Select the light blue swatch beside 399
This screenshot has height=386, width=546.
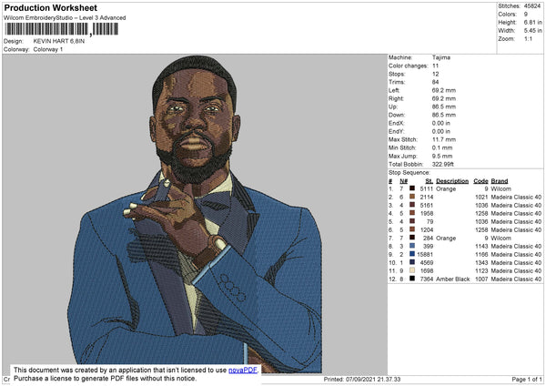[x=412, y=246]
